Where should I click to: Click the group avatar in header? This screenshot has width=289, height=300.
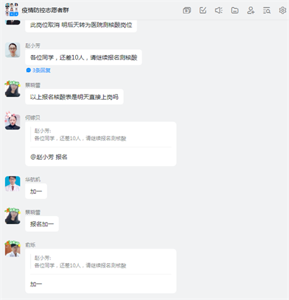12,9
